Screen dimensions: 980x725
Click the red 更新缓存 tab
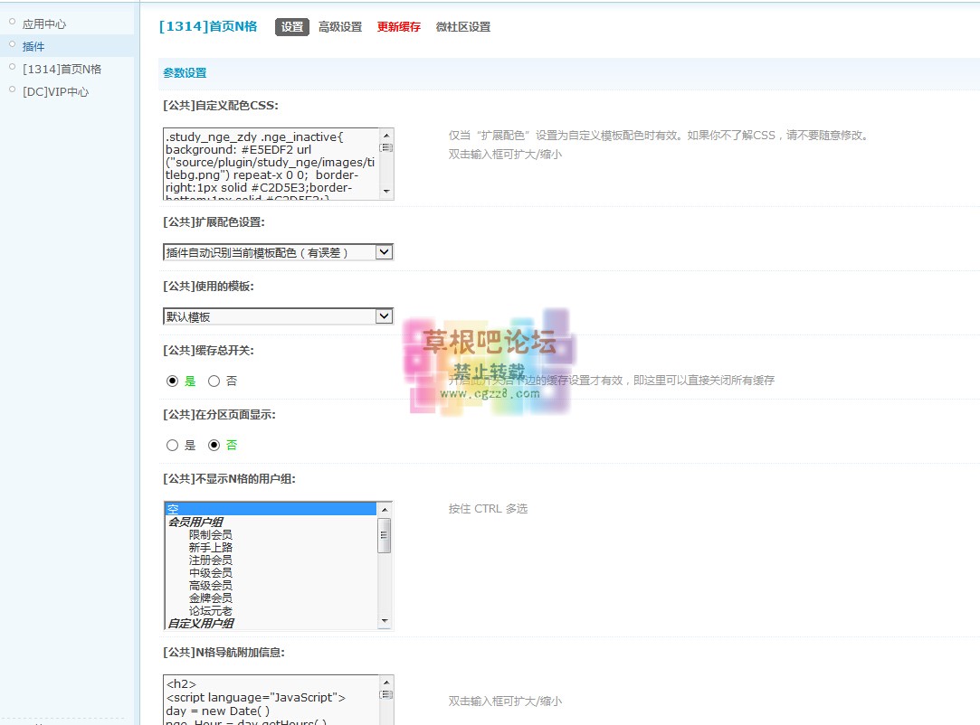[x=399, y=27]
